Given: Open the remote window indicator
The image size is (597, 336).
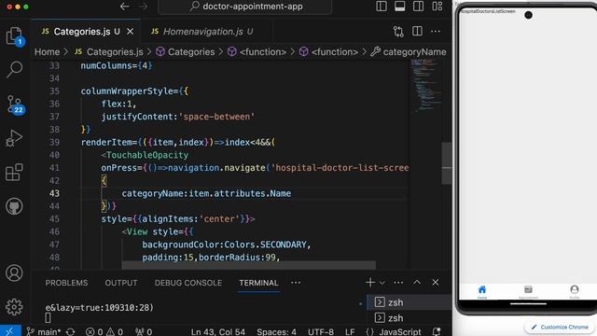Looking at the screenshot, I should pyautogui.click(x=10, y=330).
